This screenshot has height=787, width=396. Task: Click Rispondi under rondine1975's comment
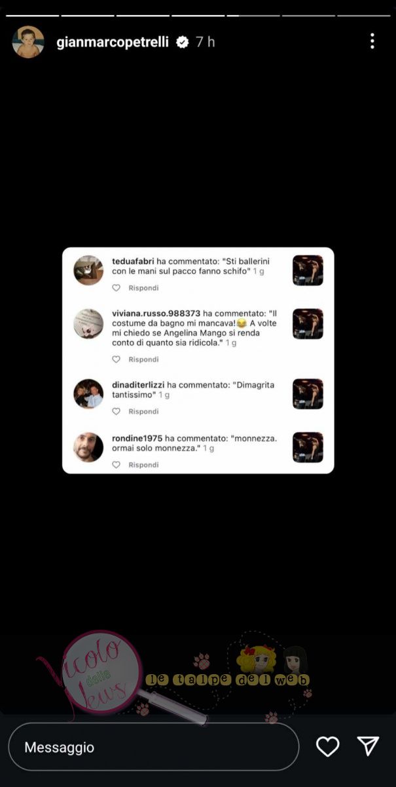(x=143, y=464)
